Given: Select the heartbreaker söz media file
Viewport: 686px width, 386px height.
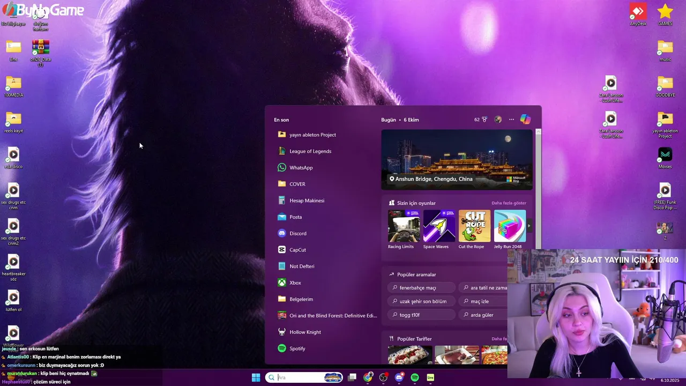Looking at the screenshot, I should coord(13,268).
